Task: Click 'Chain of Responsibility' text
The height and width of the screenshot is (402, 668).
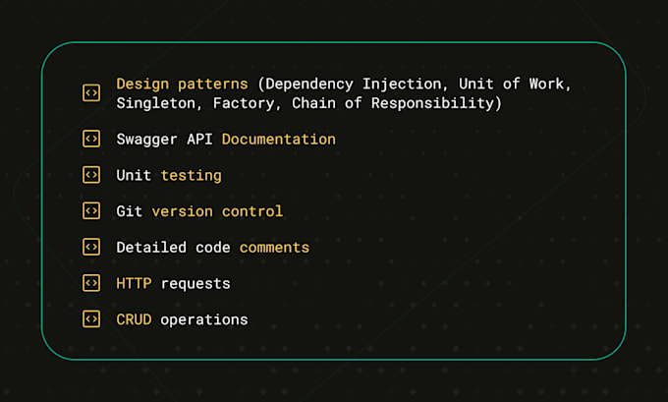Action: click(392, 103)
